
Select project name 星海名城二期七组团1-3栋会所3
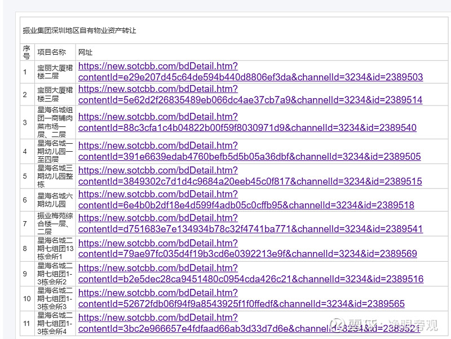[55, 298]
